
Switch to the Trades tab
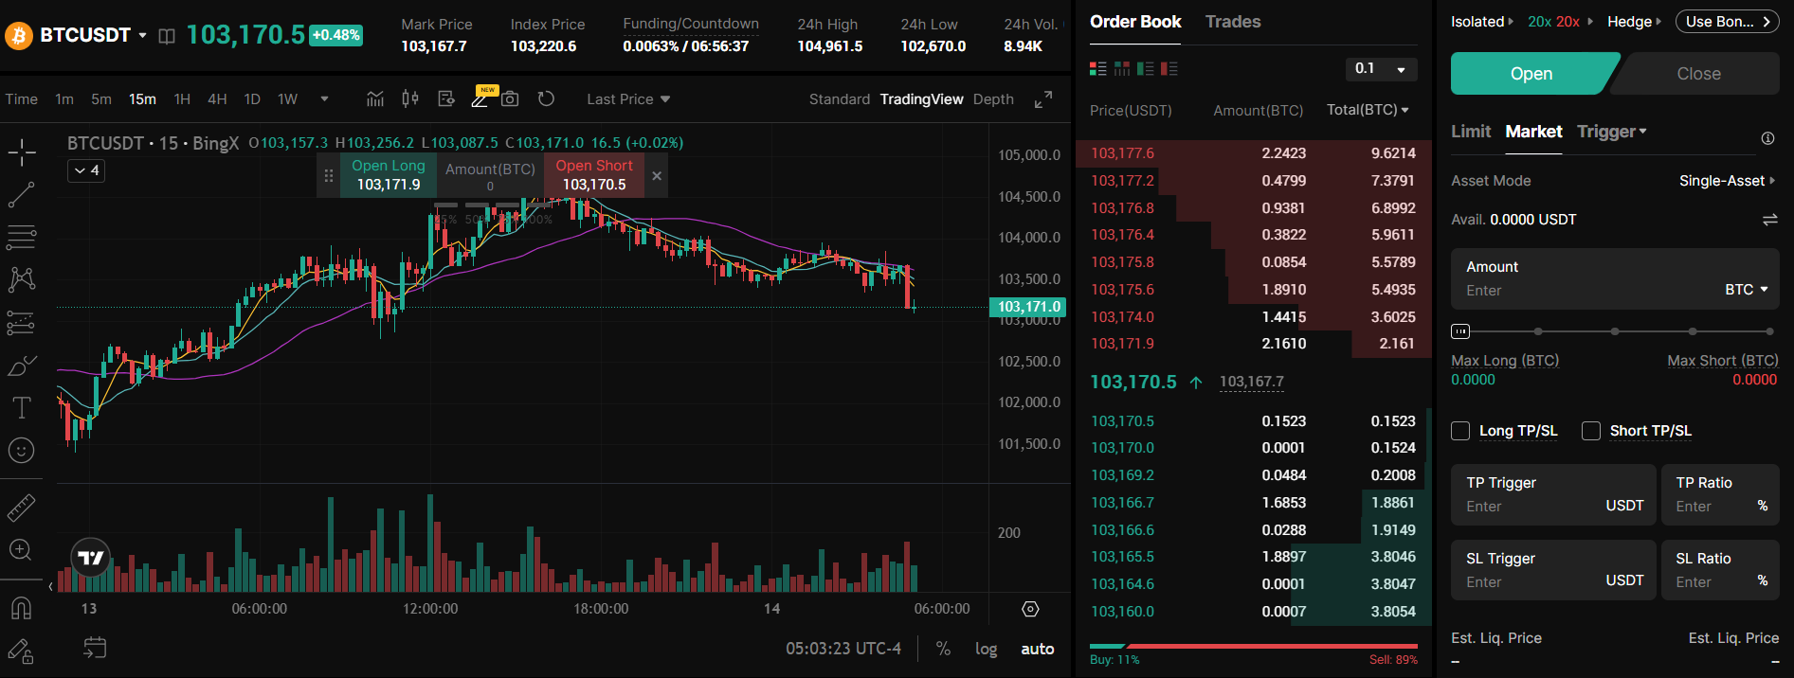(x=1233, y=22)
